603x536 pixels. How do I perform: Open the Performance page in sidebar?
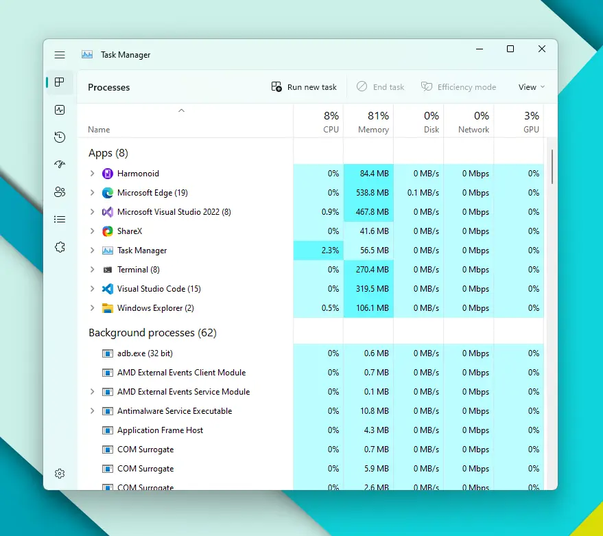click(60, 110)
